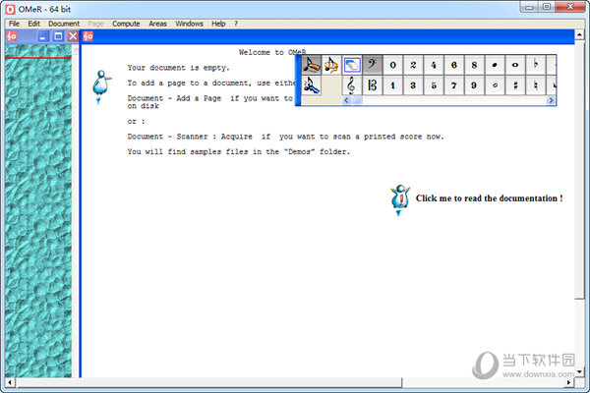Select the note lasso selection tool

(x=331, y=65)
